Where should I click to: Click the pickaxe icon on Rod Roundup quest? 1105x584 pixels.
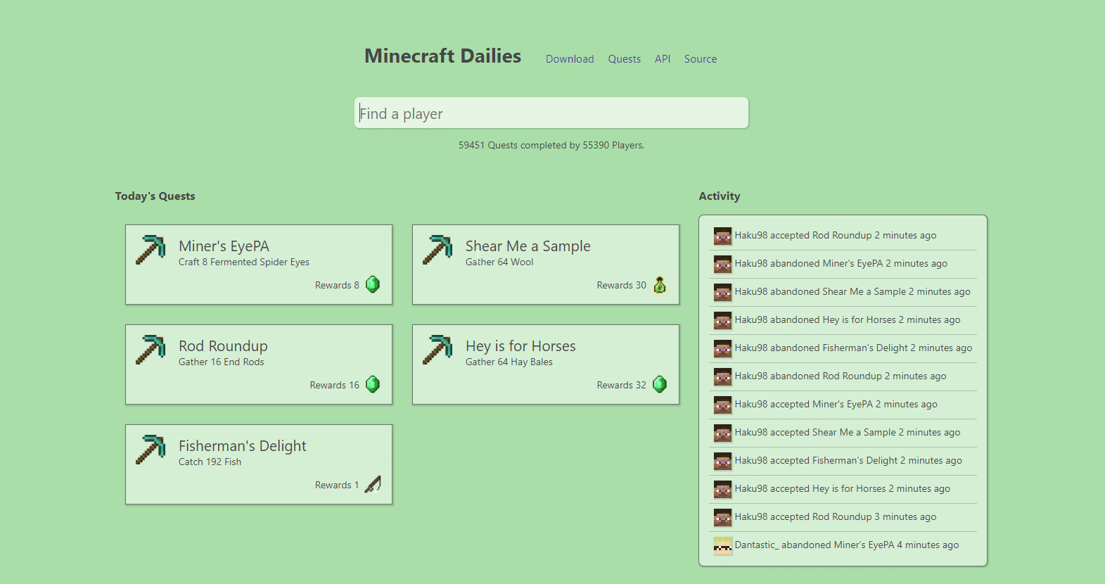(x=151, y=350)
